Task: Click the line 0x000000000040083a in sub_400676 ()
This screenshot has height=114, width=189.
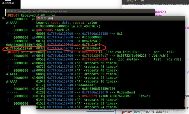Action: (x=68, y=26)
